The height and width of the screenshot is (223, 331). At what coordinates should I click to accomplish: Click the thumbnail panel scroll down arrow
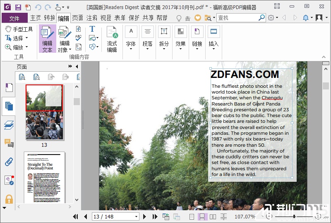(x=77, y=200)
